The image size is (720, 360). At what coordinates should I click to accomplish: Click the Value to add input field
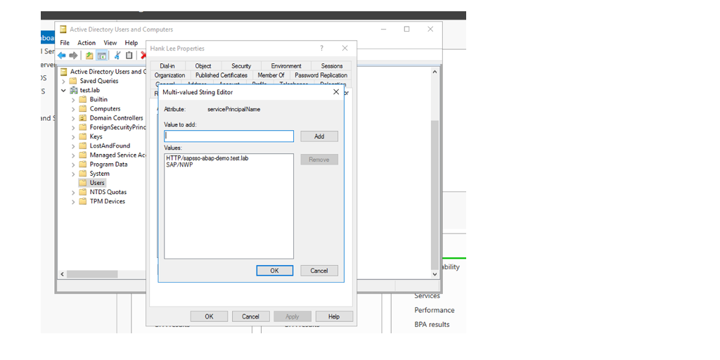point(229,136)
